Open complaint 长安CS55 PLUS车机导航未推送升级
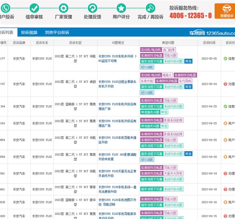The image size is (235, 219). click(x=117, y=140)
